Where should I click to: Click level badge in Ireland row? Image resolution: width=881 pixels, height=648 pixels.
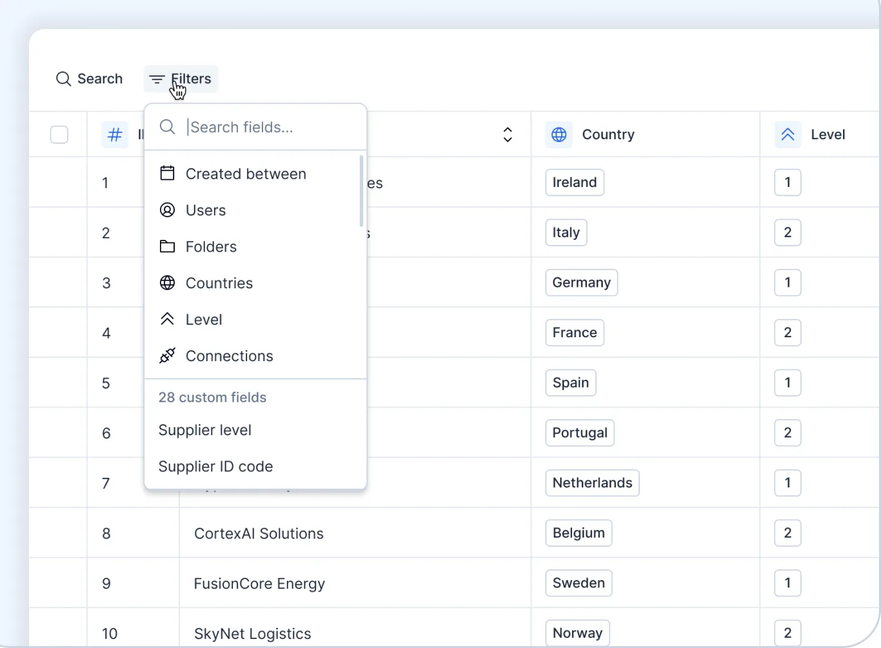787,182
